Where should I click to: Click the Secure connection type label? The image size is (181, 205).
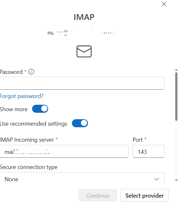pos(29,167)
